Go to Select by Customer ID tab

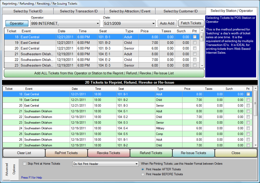click(x=180, y=11)
